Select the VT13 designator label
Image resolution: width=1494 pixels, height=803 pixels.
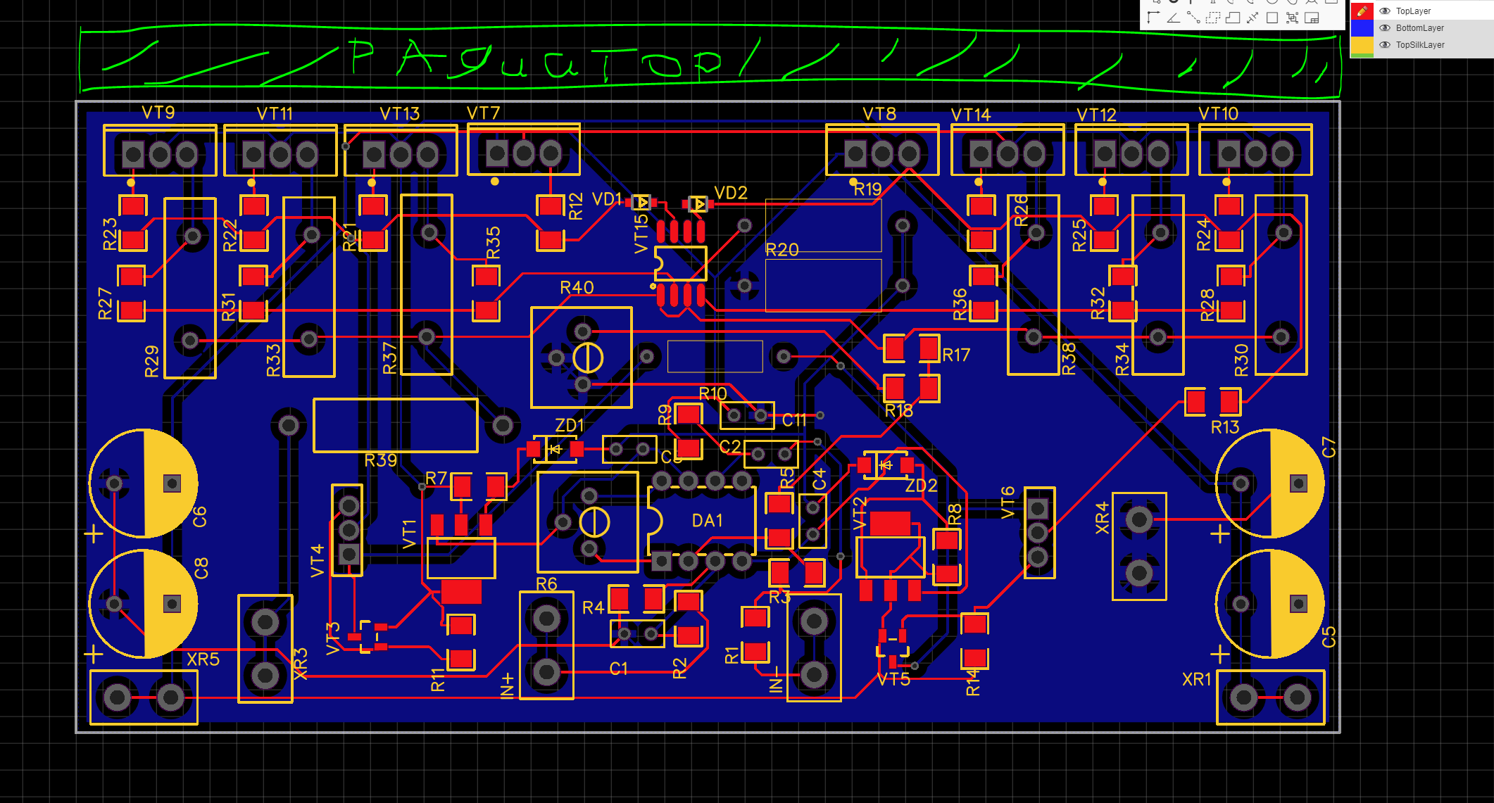[x=399, y=114]
